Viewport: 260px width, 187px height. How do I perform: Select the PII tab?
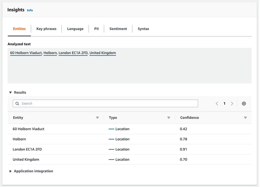pyautogui.click(x=96, y=29)
